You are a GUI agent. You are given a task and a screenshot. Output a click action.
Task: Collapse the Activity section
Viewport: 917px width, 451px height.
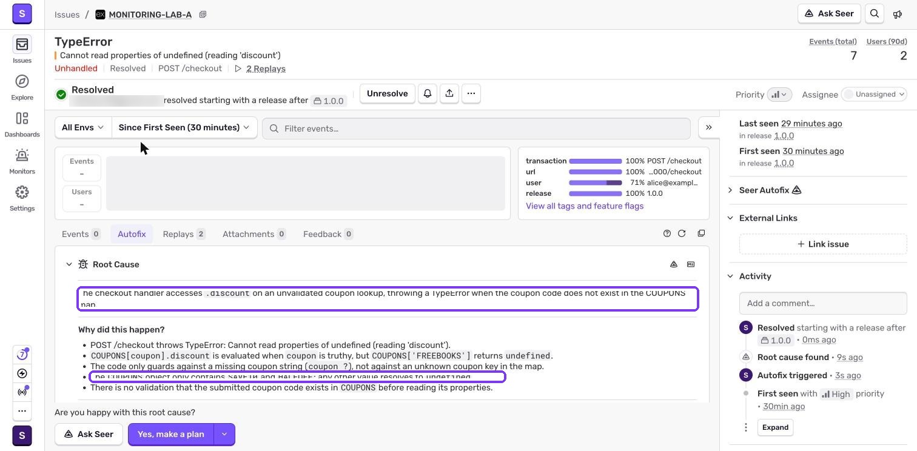[730, 276]
